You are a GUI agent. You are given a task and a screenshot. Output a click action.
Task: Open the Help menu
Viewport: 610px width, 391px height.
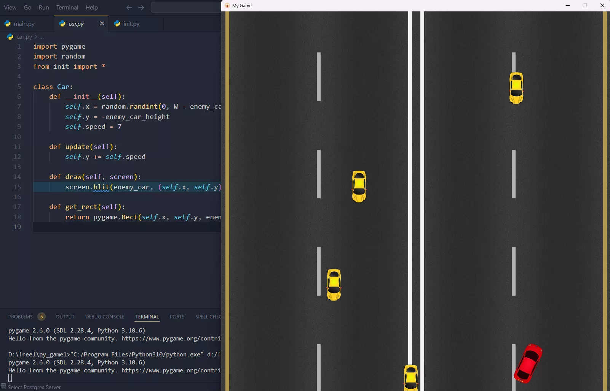point(91,8)
